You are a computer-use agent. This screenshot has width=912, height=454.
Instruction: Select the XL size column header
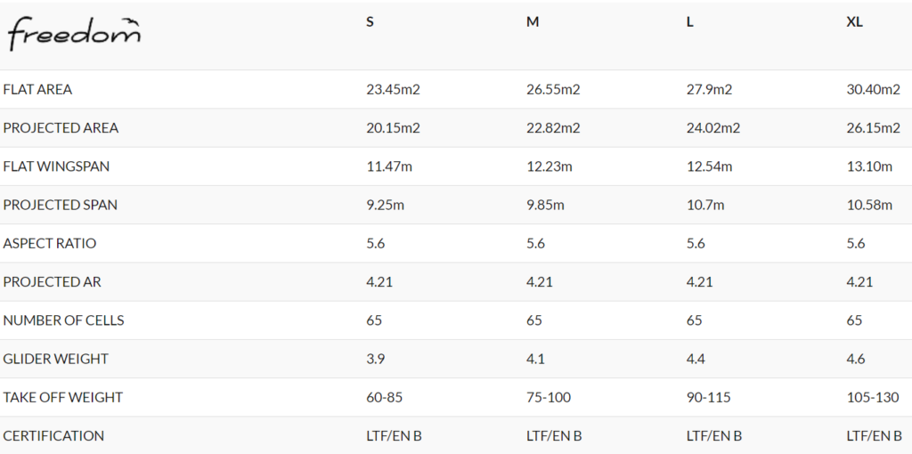click(x=854, y=22)
